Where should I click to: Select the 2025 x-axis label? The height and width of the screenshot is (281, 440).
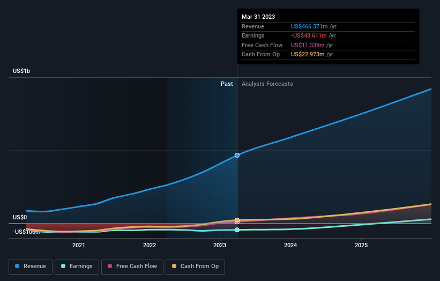(x=361, y=245)
